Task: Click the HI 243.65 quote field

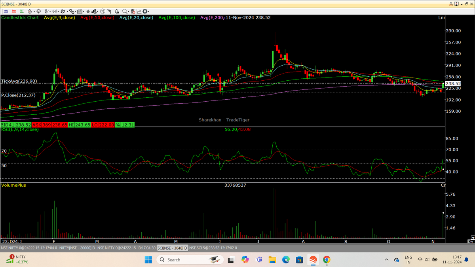Action: (x=79, y=125)
